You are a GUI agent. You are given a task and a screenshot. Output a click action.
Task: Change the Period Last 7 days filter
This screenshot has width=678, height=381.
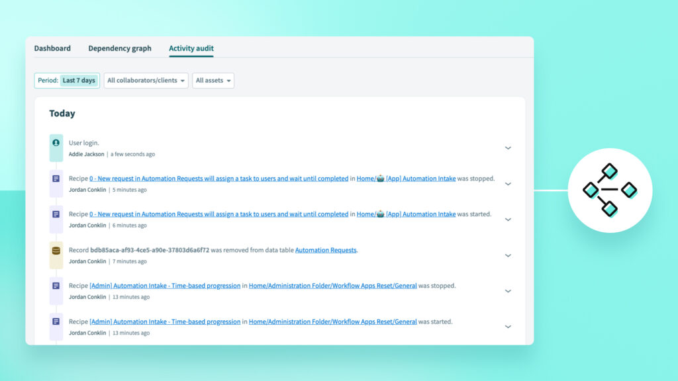(67, 80)
